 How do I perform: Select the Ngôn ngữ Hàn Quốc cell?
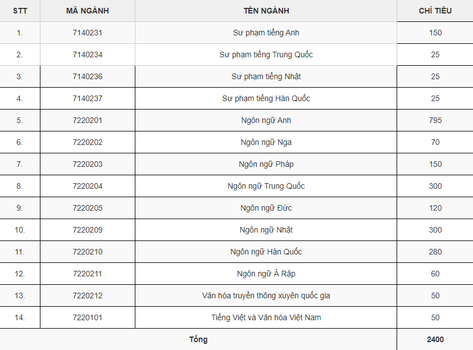click(266, 252)
